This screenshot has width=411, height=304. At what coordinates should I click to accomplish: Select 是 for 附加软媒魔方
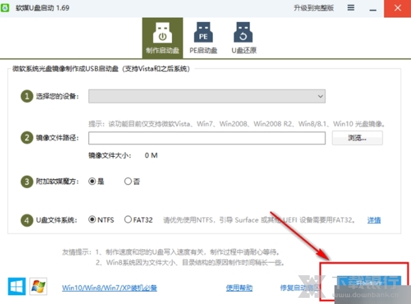click(96, 181)
